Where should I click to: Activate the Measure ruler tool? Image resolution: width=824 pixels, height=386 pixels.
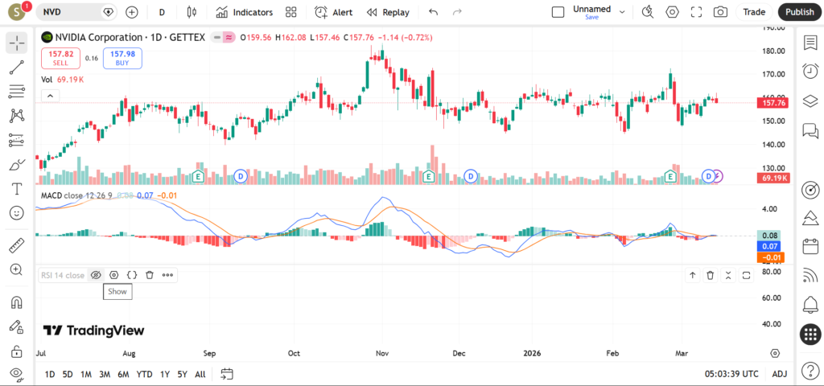click(16, 245)
